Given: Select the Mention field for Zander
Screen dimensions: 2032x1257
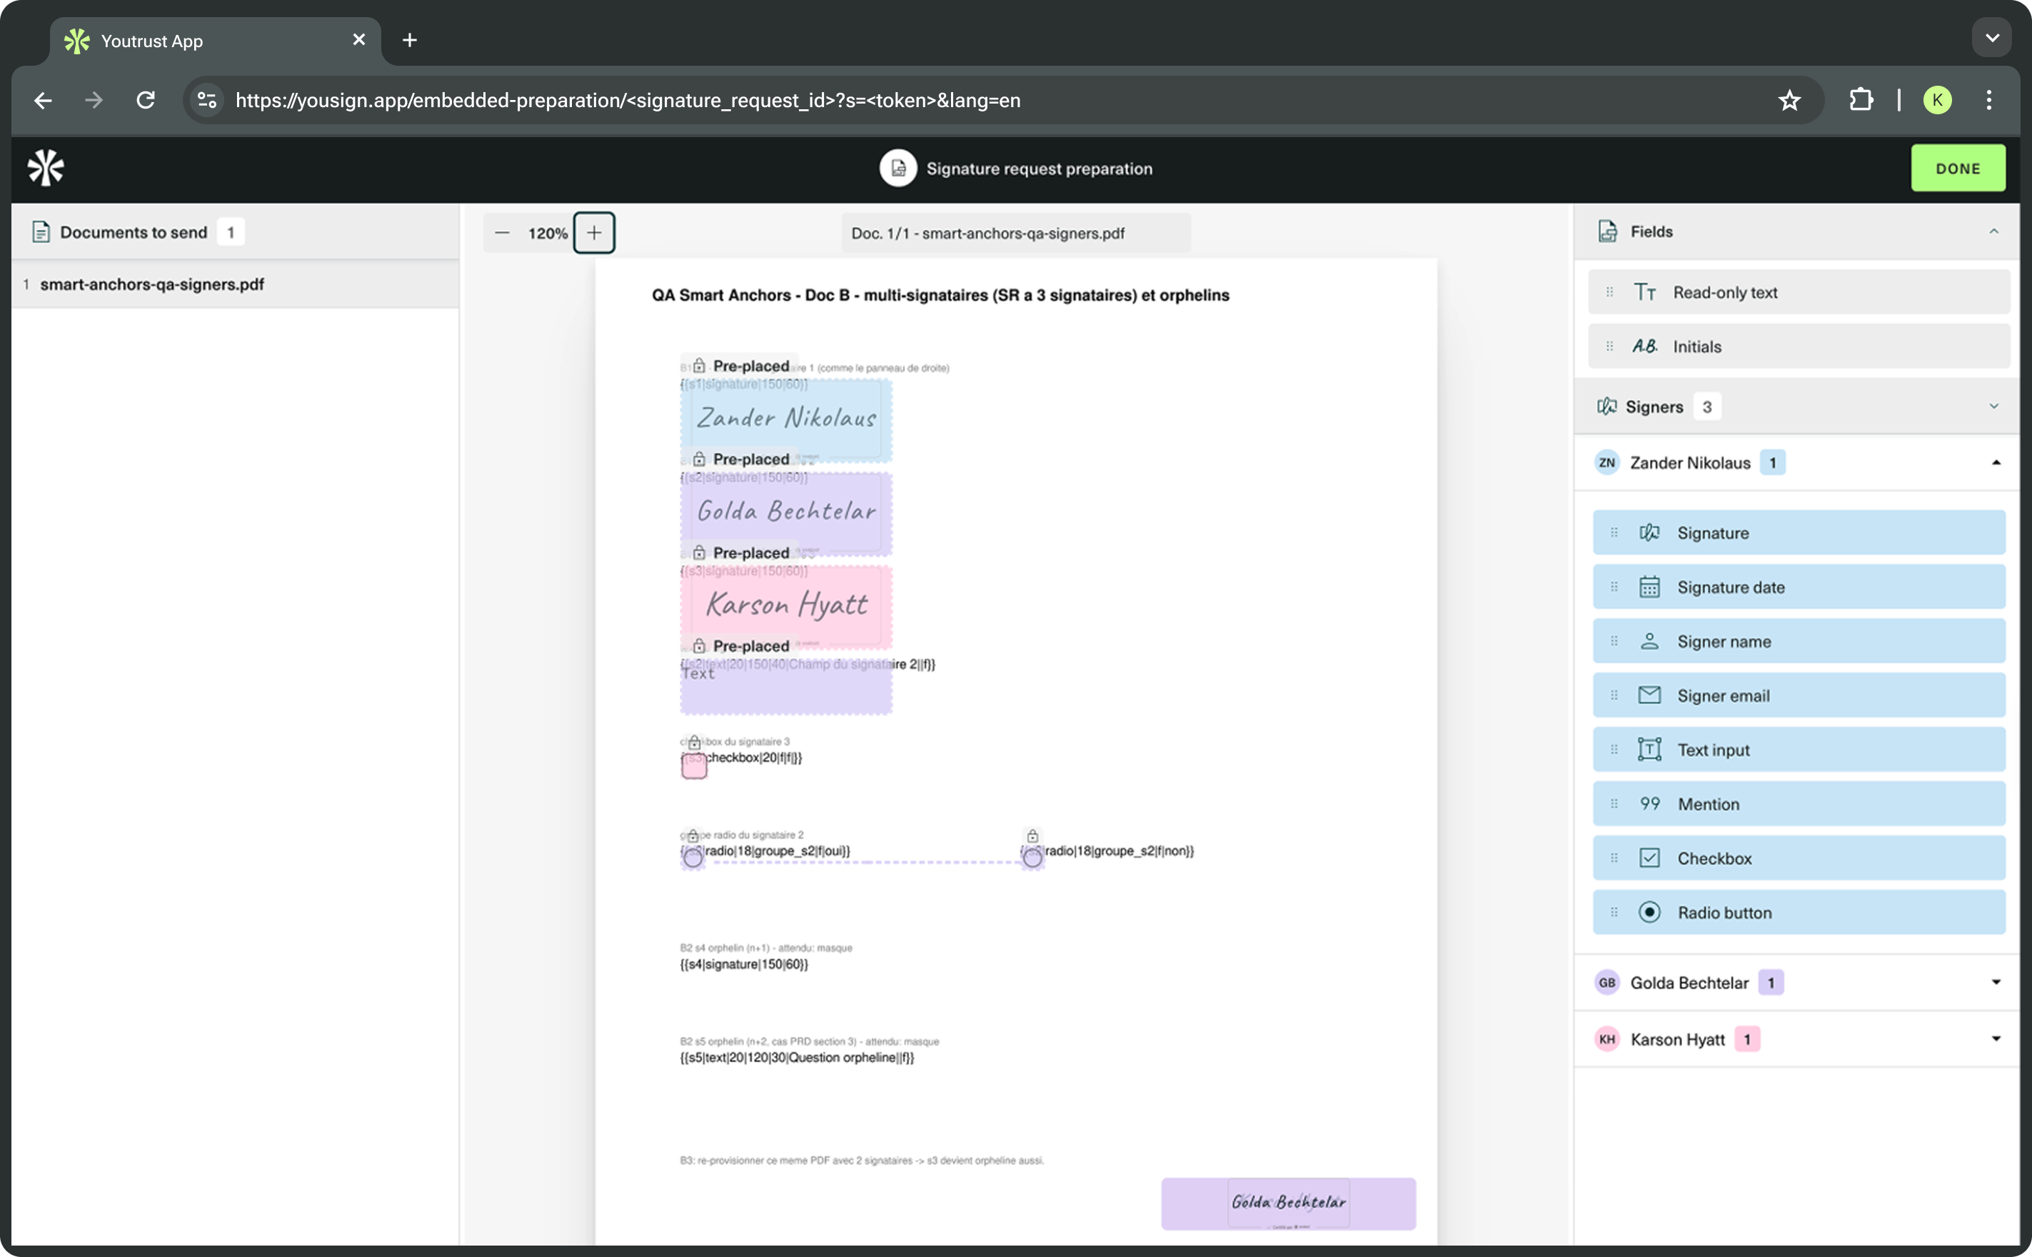Looking at the screenshot, I should coord(1799,804).
